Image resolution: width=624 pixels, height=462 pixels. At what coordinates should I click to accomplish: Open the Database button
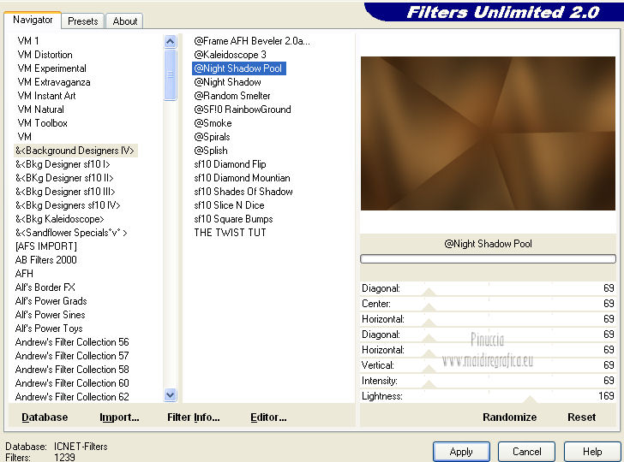pos(45,418)
